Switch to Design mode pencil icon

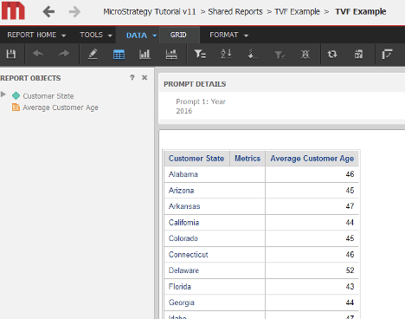click(x=93, y=54)
